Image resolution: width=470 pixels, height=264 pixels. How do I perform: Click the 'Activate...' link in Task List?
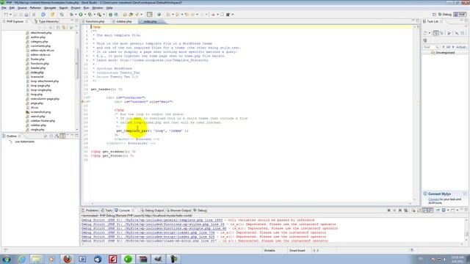(461, 47)
